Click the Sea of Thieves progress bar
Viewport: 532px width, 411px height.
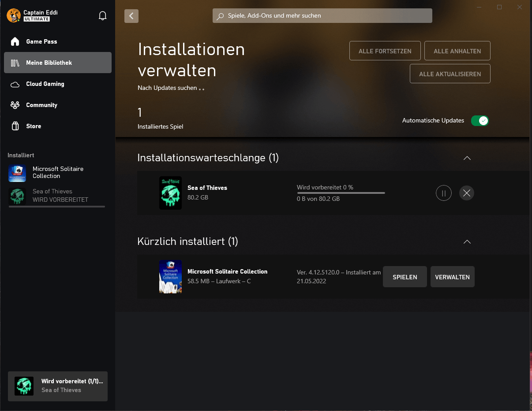point(341,193)
